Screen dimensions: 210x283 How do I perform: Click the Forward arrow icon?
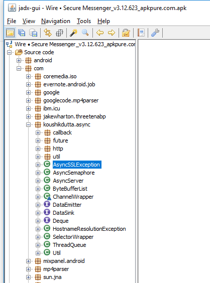(112, 33)
